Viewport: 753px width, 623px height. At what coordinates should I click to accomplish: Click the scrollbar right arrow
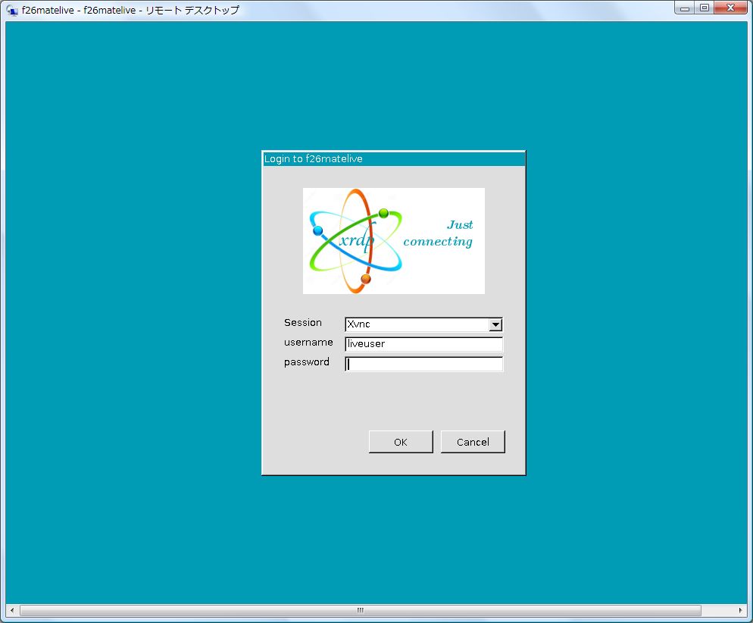[x=741, y=610]
